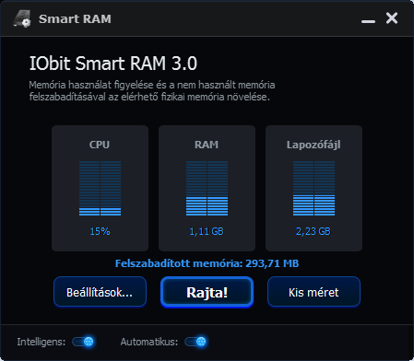Click the IObit Smart RAM 3.0 heading
Viewport: 414px width, 361px height.
point(113,64)
